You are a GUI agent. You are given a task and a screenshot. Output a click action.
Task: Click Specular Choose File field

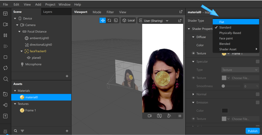245,78
